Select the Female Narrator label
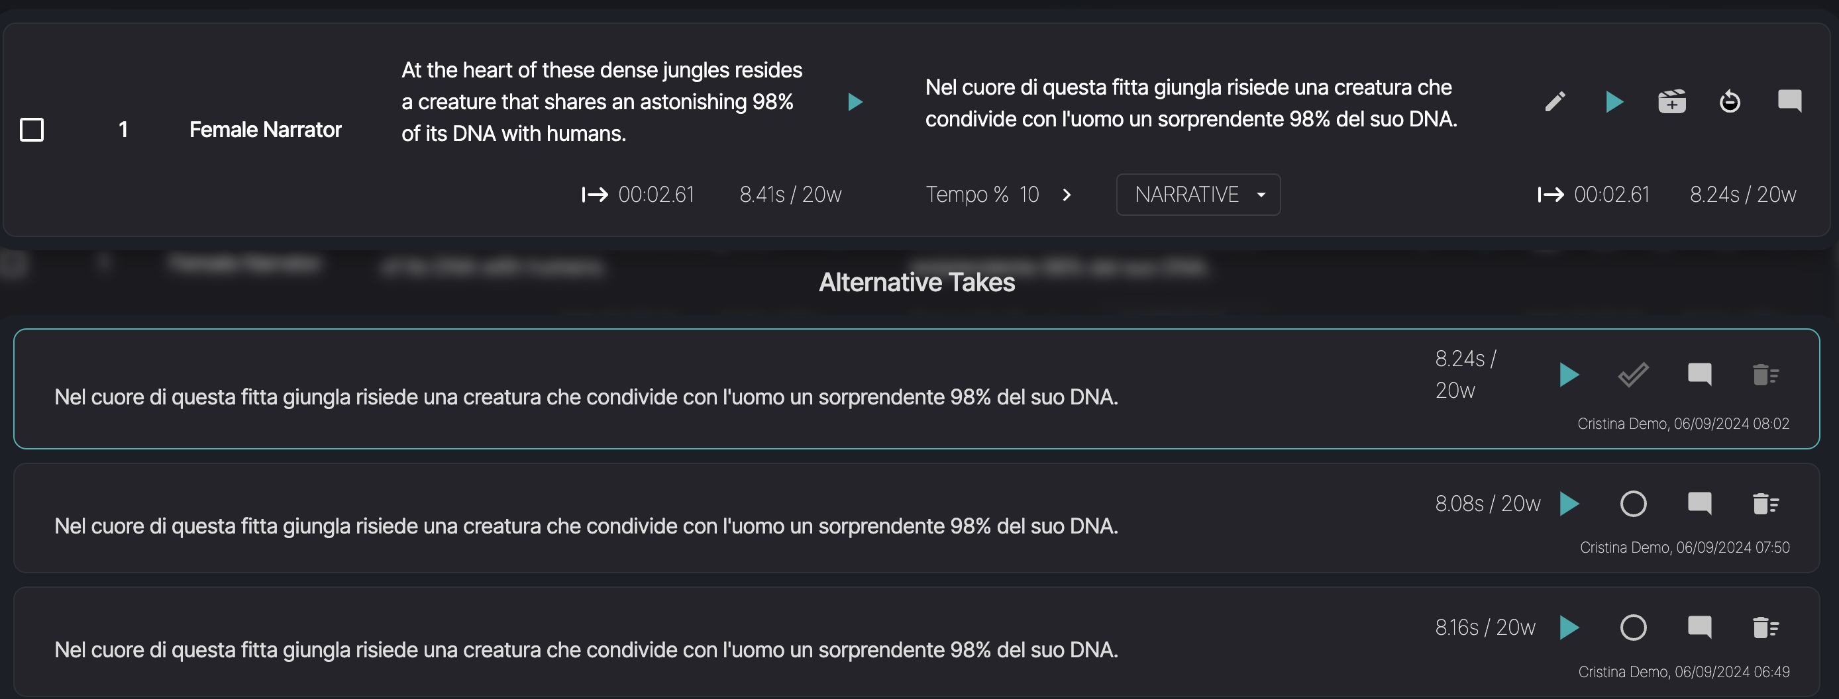 tap(266, 129)
